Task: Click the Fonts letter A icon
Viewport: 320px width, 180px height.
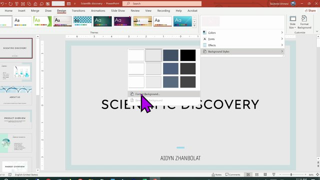Action: point(204,39)
